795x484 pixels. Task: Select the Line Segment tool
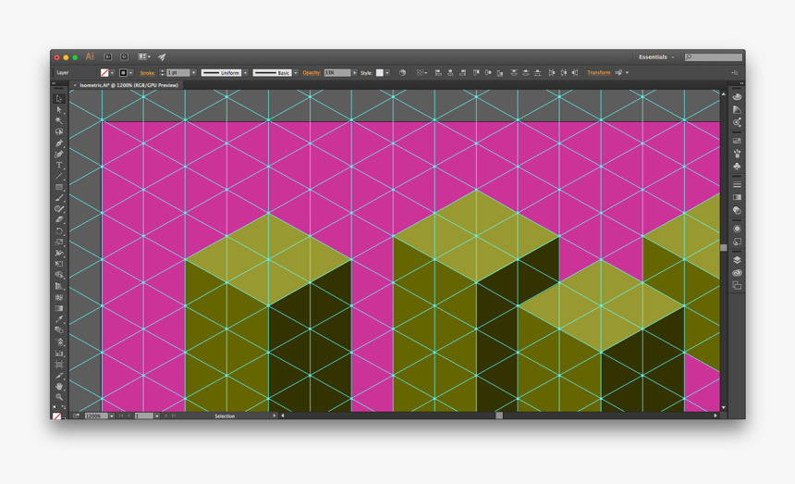tap(59, 176)
